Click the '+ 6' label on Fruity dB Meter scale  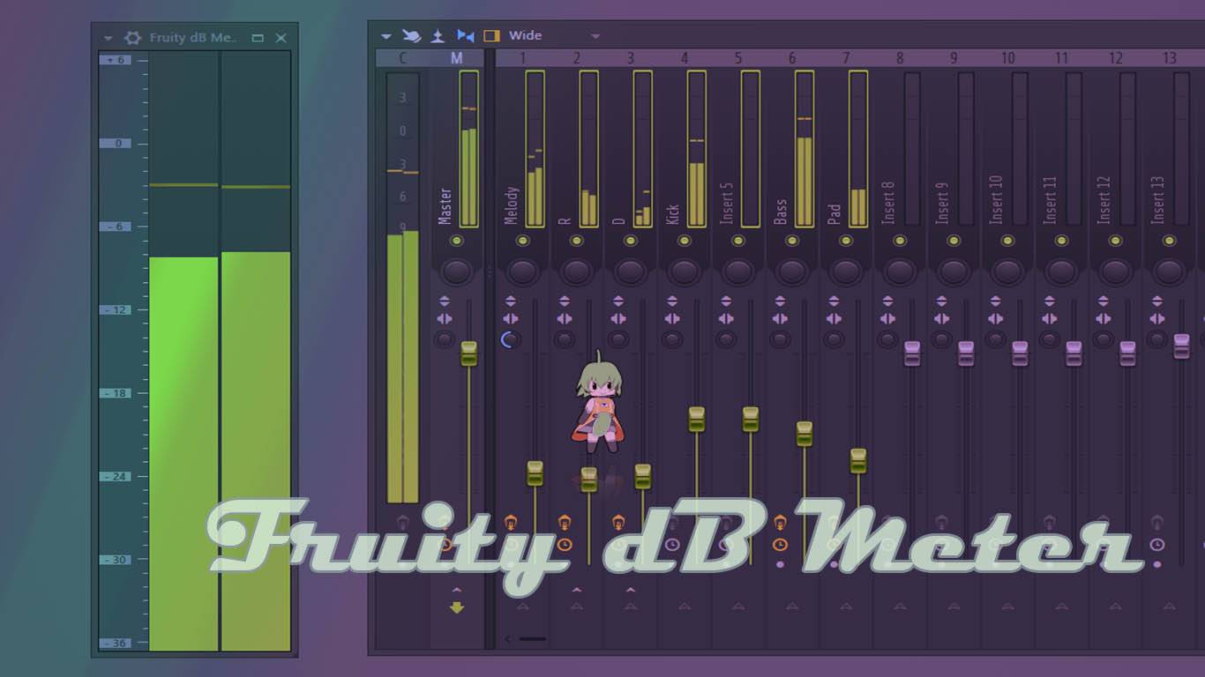(116, 60)
